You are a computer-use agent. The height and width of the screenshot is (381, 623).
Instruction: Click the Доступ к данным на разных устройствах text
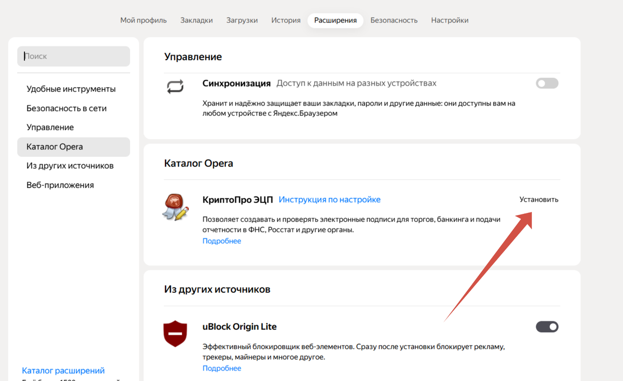[356, 83]
